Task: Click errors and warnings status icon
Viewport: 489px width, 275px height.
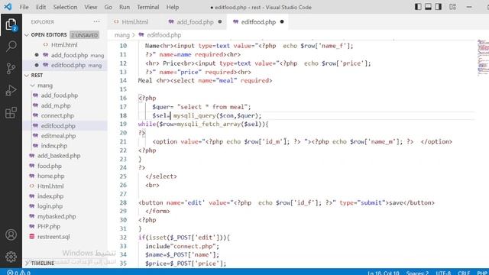Action: click(x=18, y=273)
